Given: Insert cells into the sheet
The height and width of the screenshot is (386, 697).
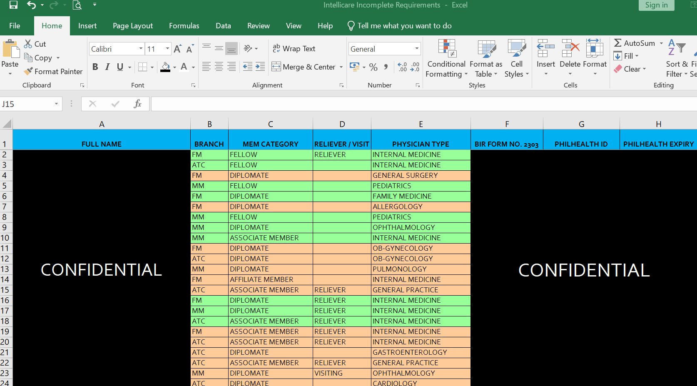Looking at the screenshot, I should pyautogui.click(x=545, y=58).
